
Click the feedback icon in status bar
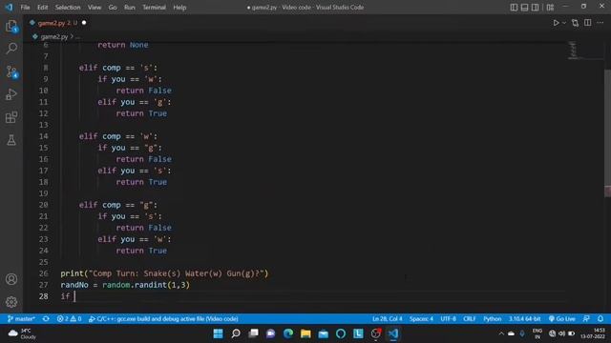pyautogui.click(x=586, y=319)
